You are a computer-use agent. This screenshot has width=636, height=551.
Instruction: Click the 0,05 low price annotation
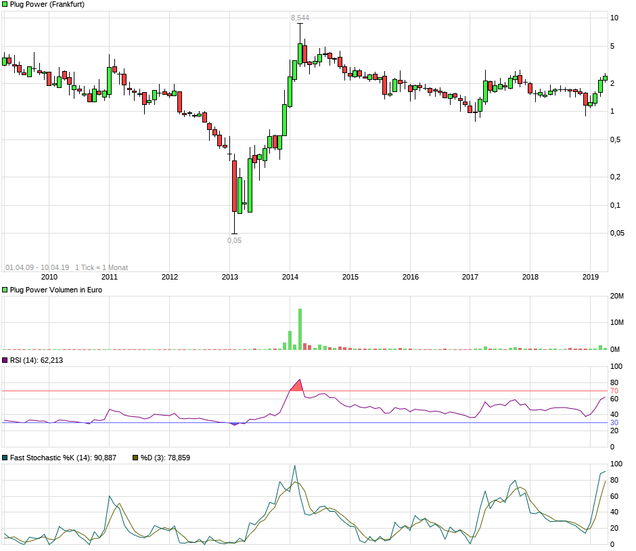[x=235, y=240]
